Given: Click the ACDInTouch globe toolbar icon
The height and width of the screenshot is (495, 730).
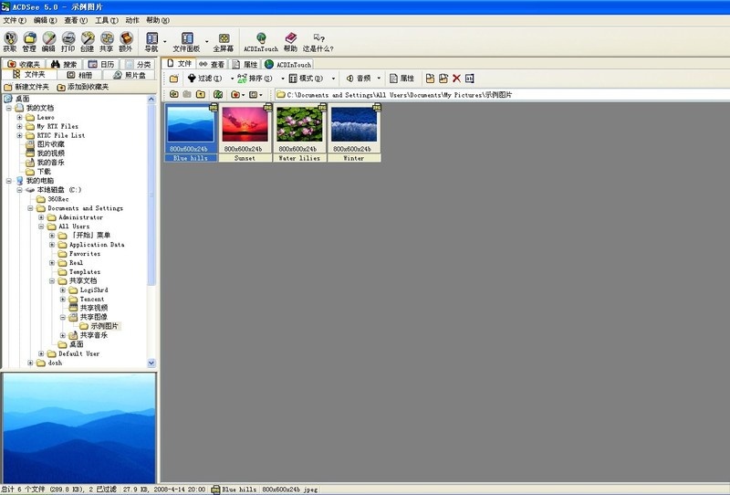Looking at the screenshot, I should coord(260,42).
